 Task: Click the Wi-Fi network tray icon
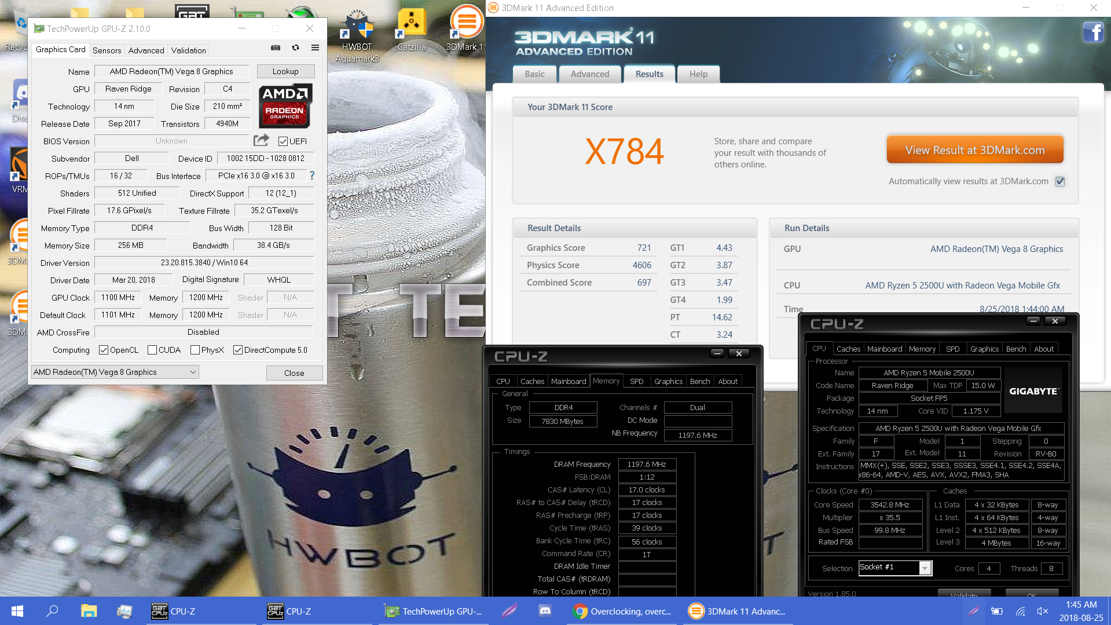[x=1021, y=611]
